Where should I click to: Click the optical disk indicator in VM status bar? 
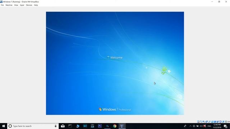(201, 121)
